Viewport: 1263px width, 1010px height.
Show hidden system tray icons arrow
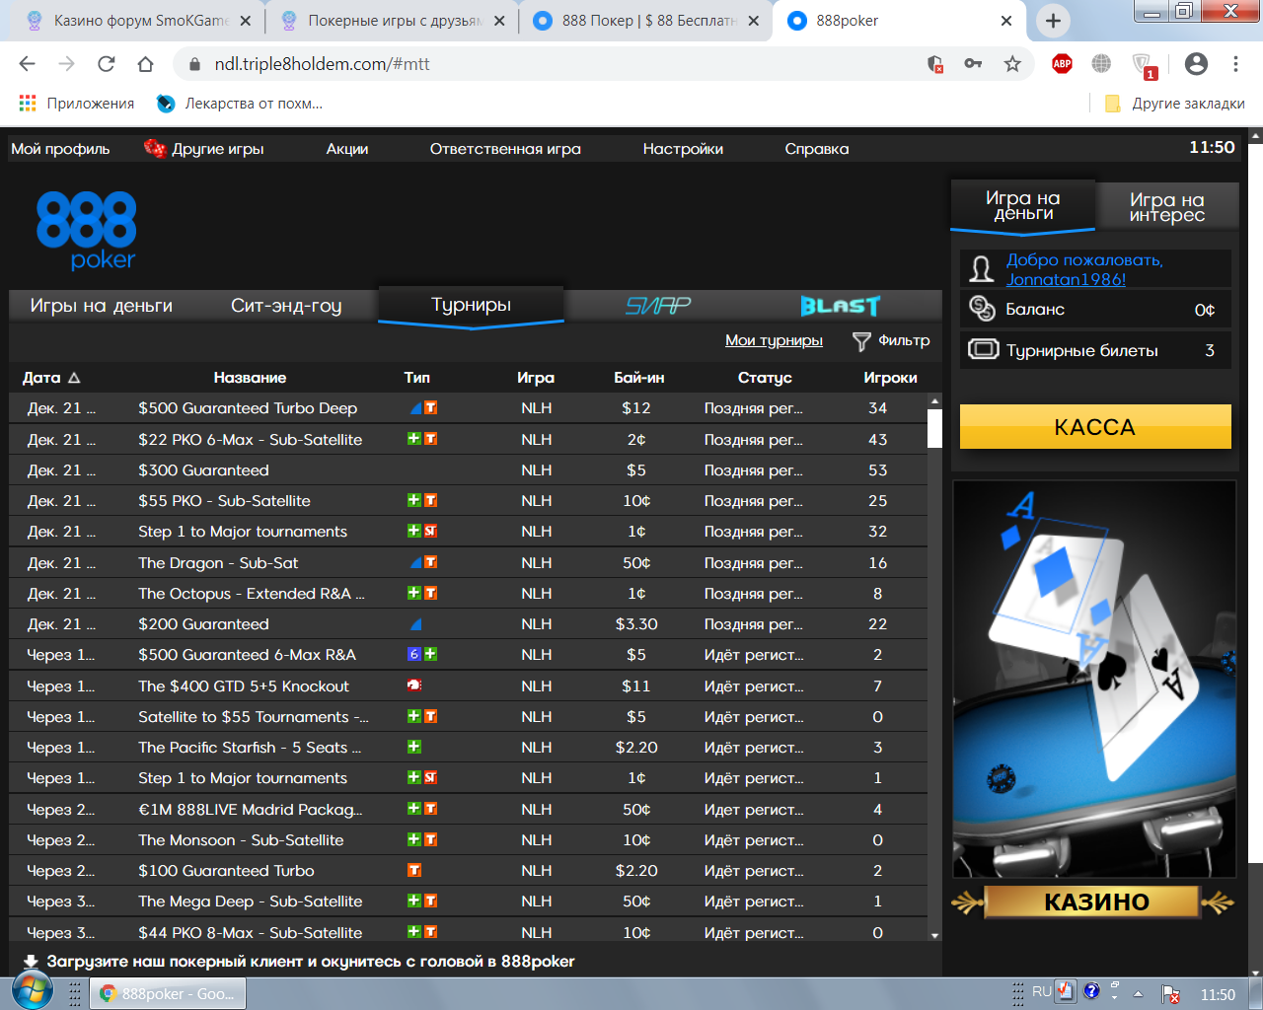(x=1138, y=994)
